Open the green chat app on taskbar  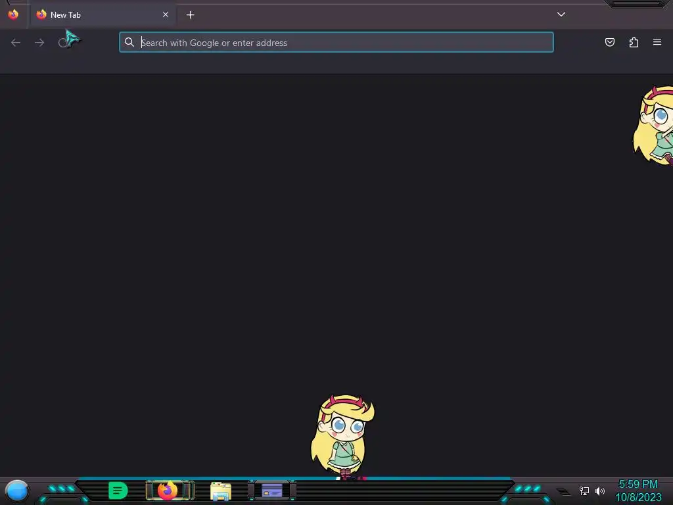(118, 491)
